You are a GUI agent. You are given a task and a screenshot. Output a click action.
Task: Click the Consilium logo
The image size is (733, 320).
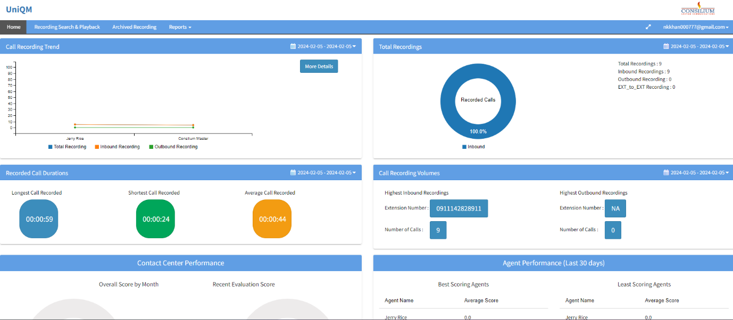[697, 9]
